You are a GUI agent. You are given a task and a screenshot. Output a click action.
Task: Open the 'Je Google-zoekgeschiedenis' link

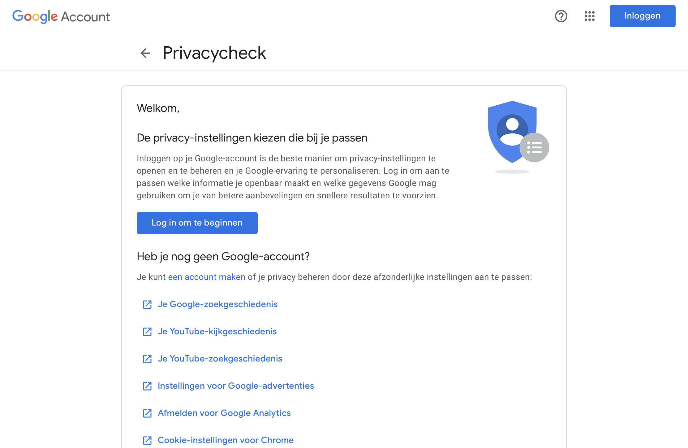[x=217, y=304]
